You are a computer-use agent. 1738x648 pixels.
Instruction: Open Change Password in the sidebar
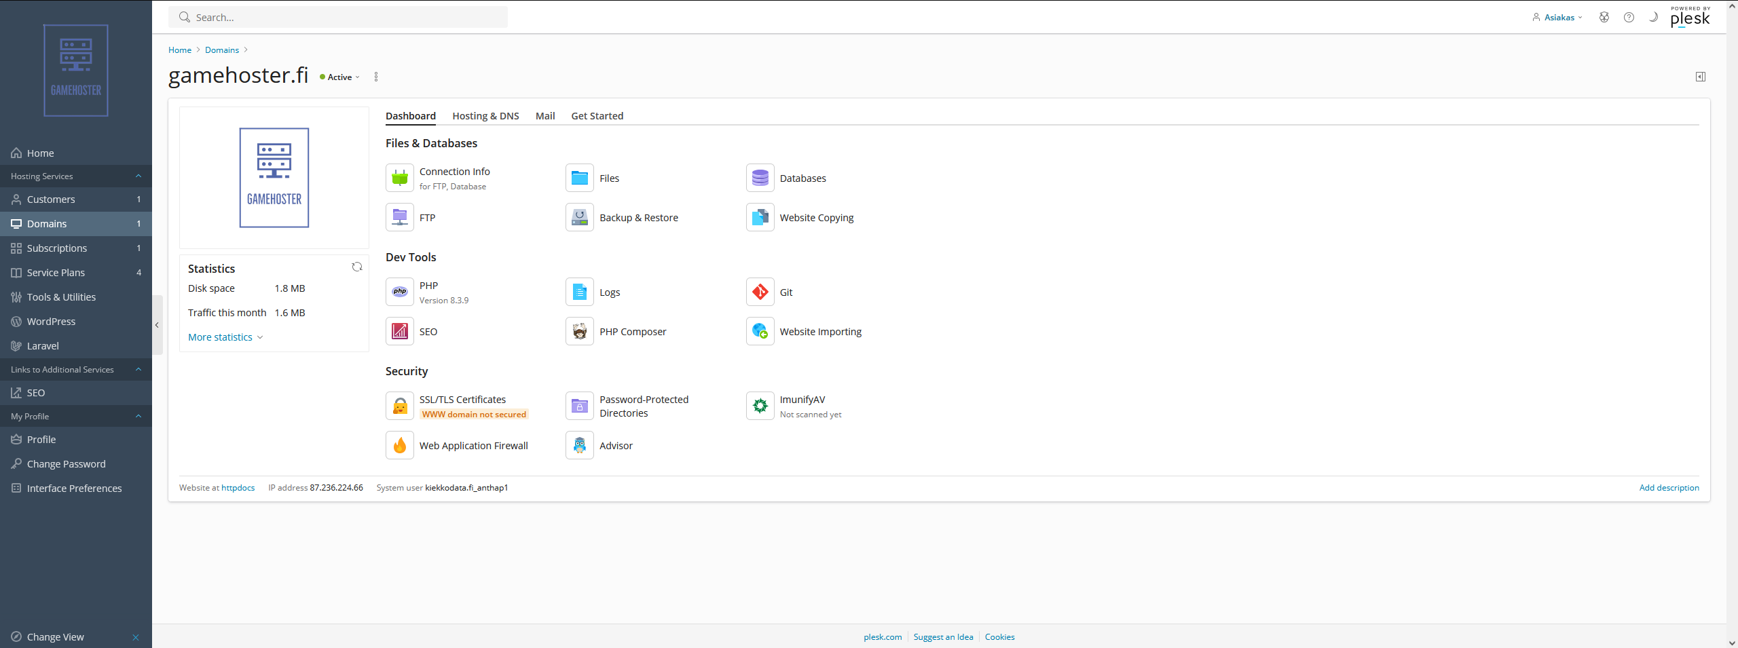coord(76,464)
